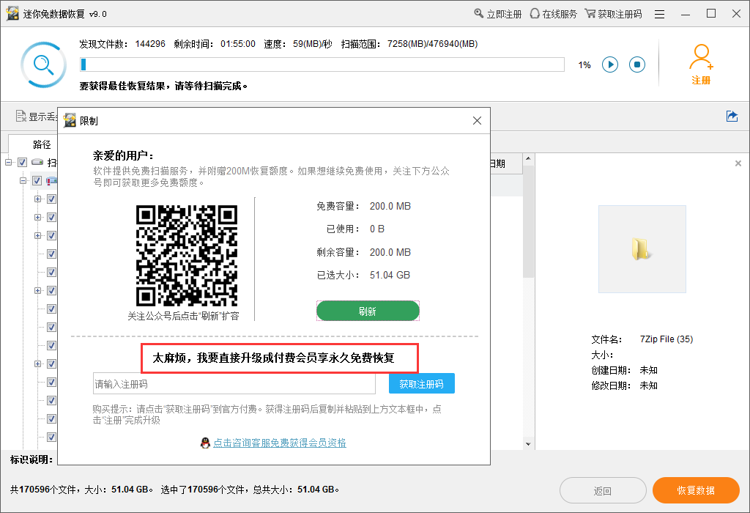Click the file list scrollbar up arrow
The width and height of the screenshot is (750, 513).
pos(528,158)
